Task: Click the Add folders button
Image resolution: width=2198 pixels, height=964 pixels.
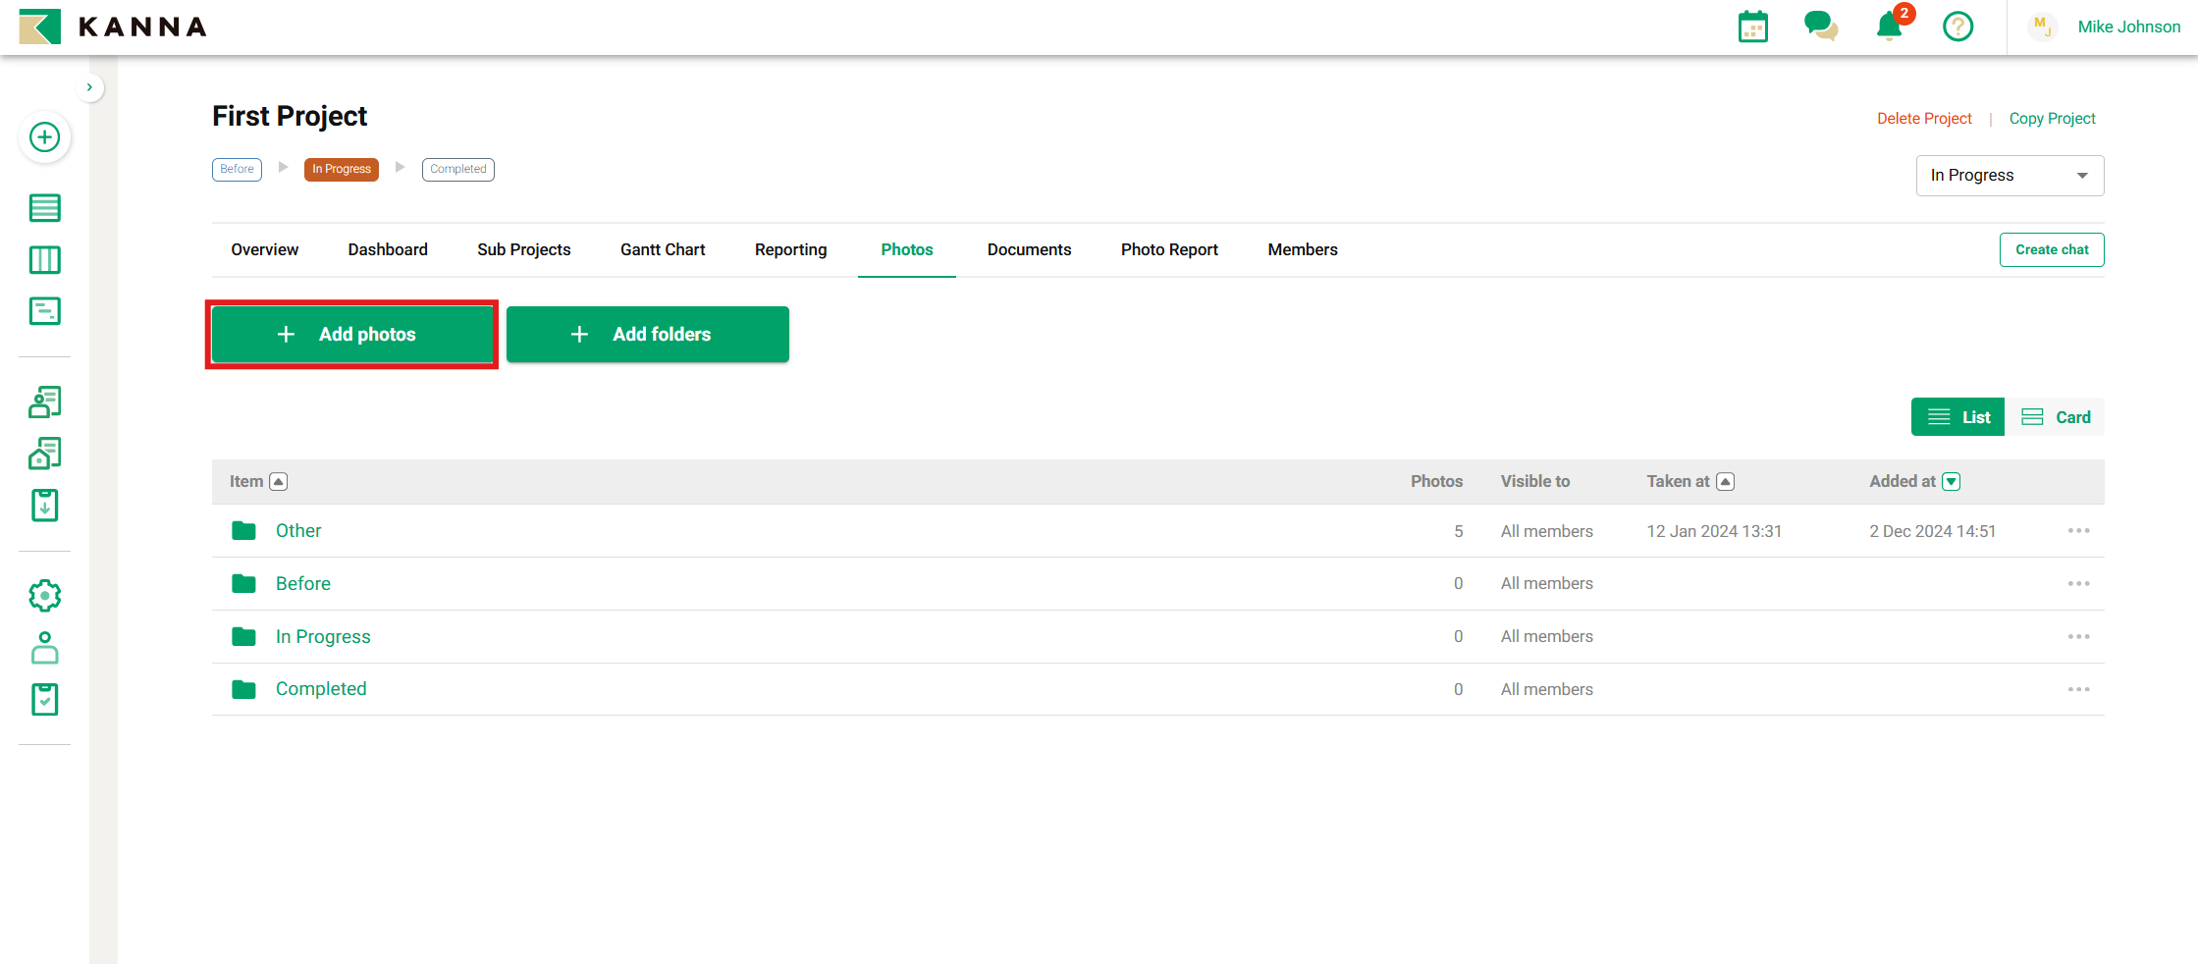Action: (647, 335)
